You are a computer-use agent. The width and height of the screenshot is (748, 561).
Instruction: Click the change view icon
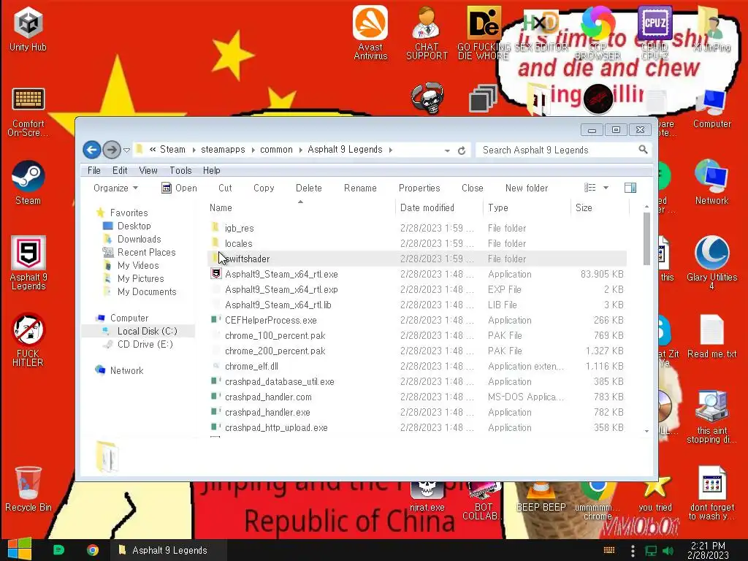(x=590, y=188)
